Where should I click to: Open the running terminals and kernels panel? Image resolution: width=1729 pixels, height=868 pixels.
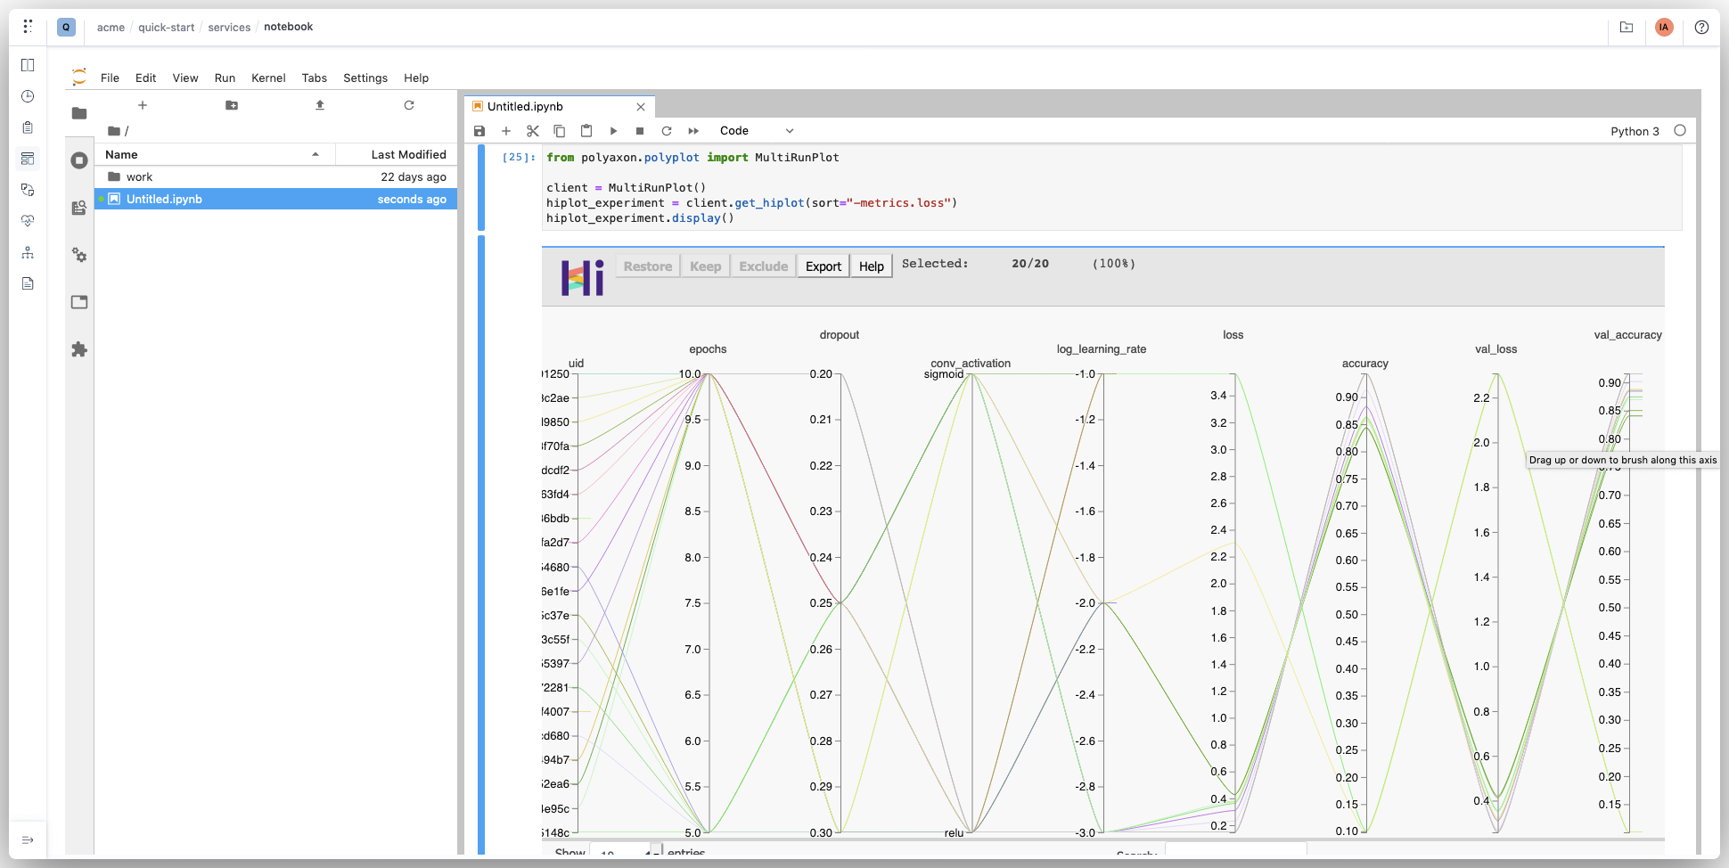pyautogui.click(x=79, y=160)
